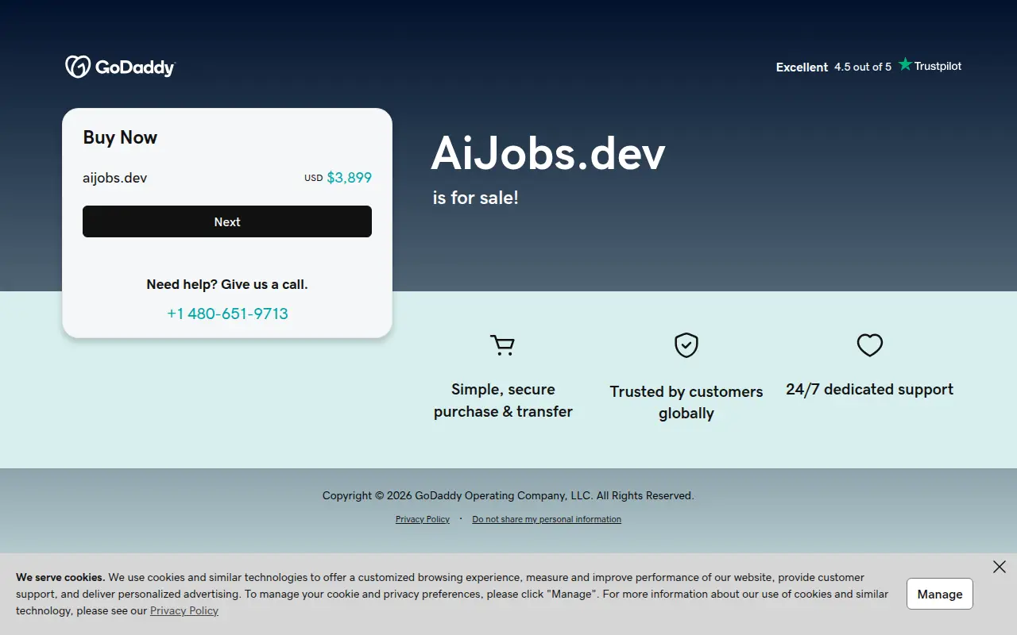The height and width of the screenshot is (635, 1017).
Task: Click the GoDaddy copyright notice
Action: click(x=508, y=495)
